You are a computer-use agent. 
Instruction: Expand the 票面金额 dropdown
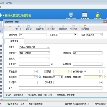(36, 71)
